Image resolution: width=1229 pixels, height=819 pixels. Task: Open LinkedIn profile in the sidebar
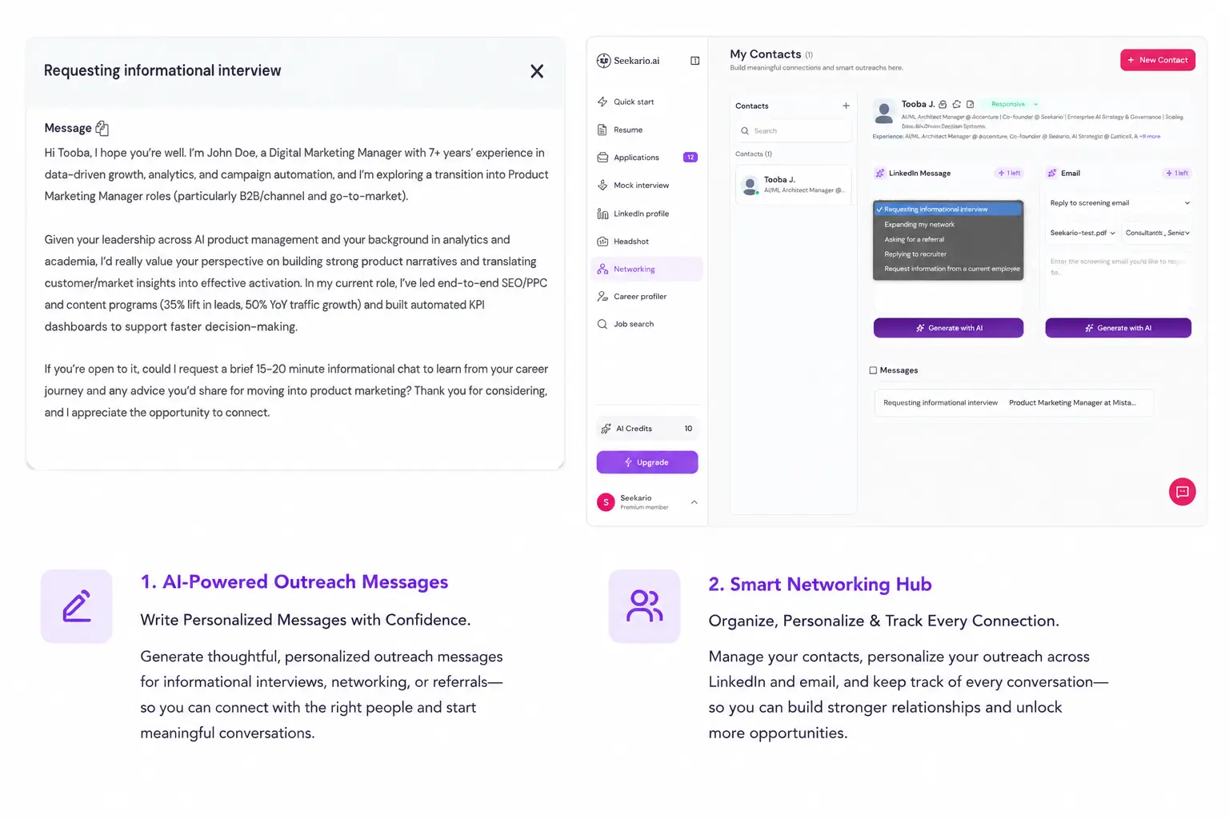tap(647, 214)
